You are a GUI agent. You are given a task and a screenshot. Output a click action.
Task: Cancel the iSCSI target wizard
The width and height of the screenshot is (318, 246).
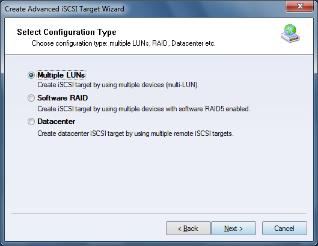pos(284,229)
